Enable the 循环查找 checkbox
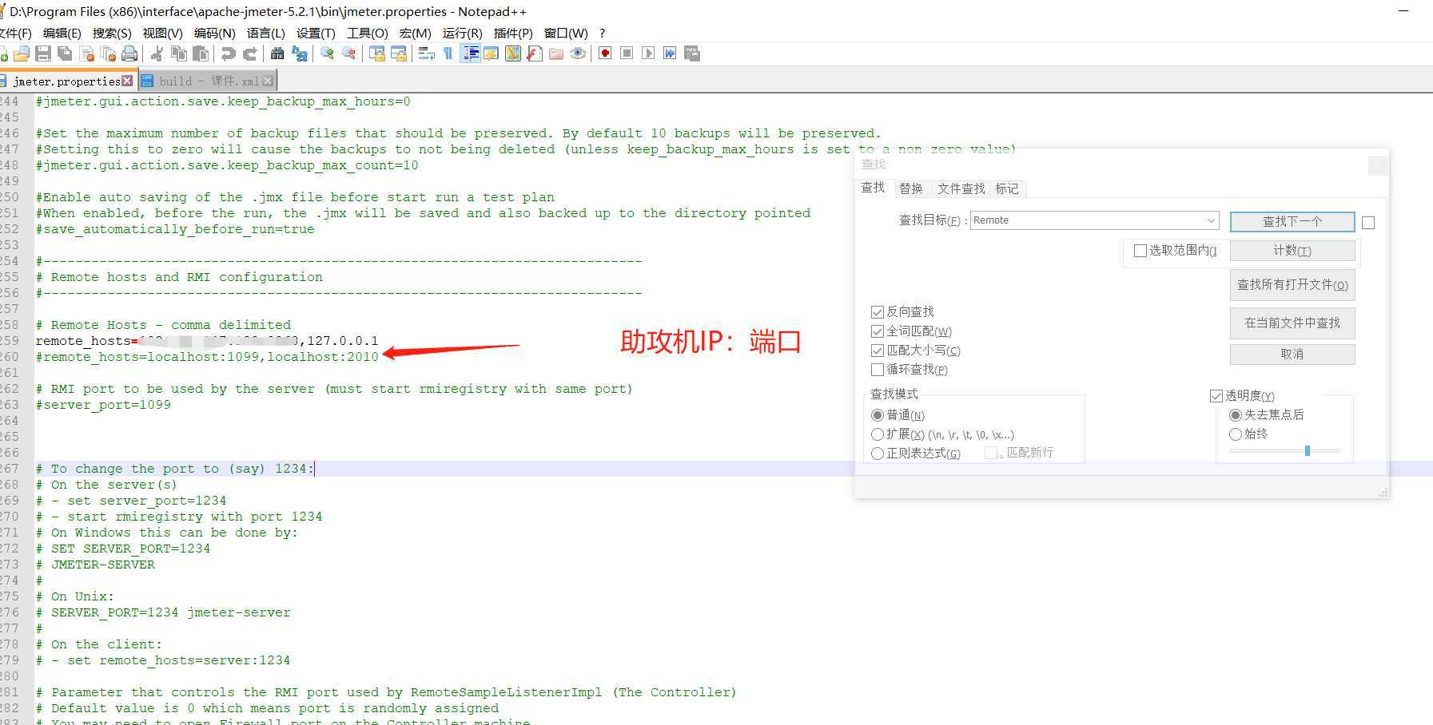This screenshot has width=1433, height=725. click(x=878, y=370)
